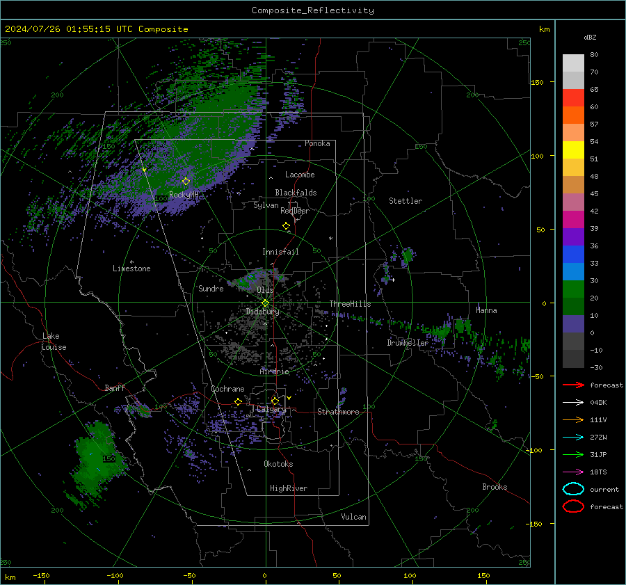Click the green 31JP arrow icon
The image size is (626, 585).
(573, 454)
